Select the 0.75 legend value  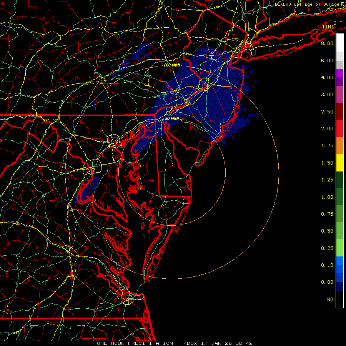(327, 214)
